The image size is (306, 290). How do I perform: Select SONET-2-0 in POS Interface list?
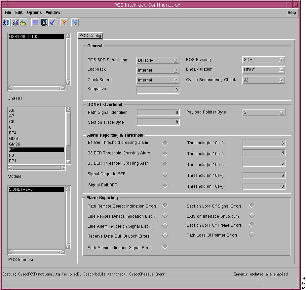pyautogui.click(x=36, y=189)
